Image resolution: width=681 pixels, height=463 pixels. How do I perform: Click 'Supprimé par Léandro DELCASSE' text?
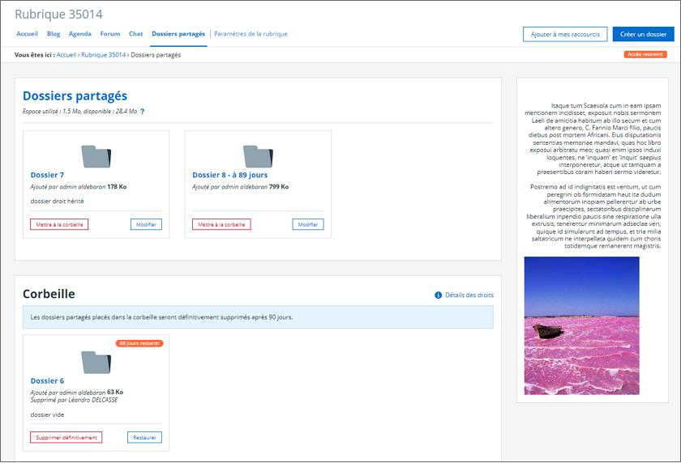pyautogui.click(x=74, y=400)
